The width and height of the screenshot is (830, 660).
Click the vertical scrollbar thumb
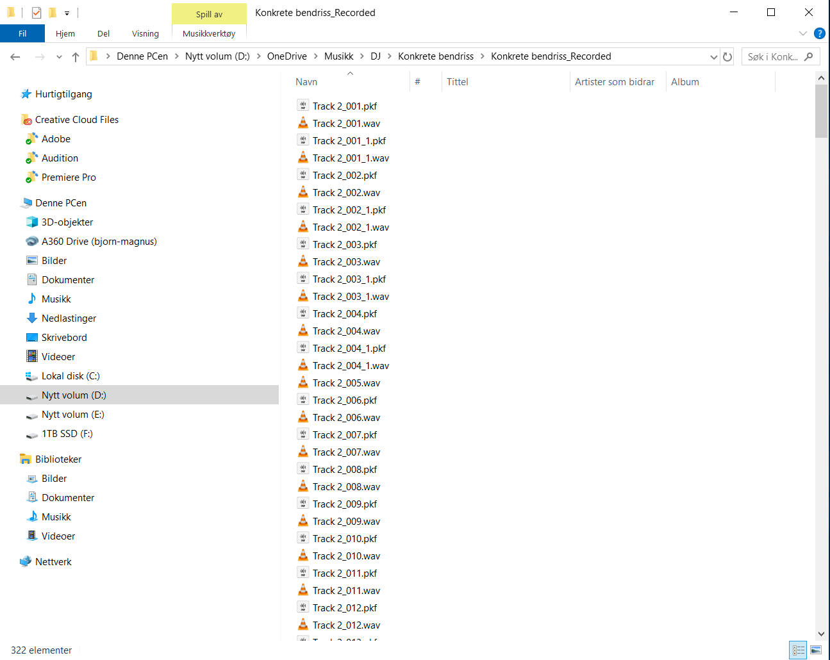pos(821,111)
